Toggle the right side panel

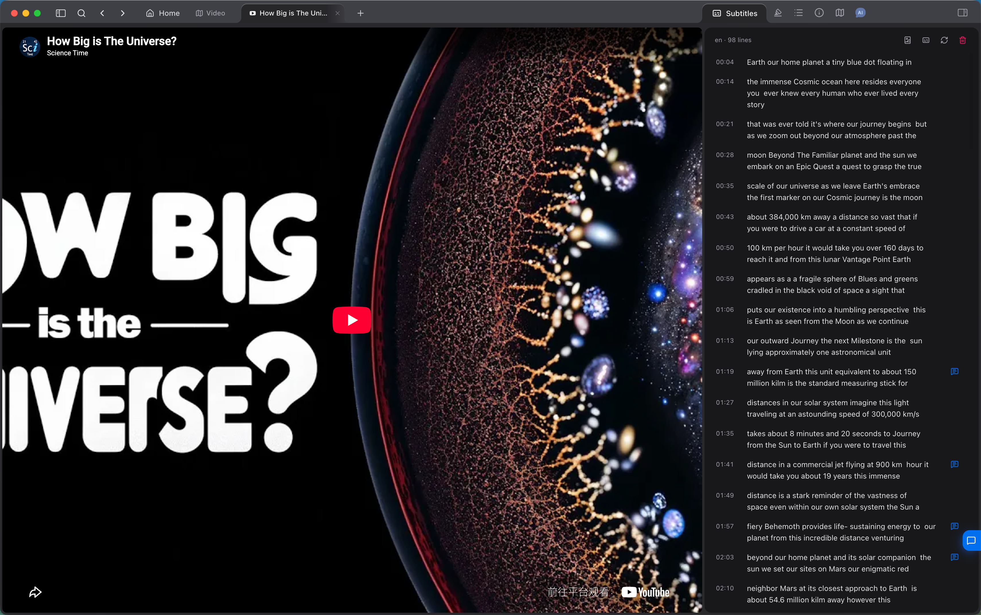pos(963,13)
